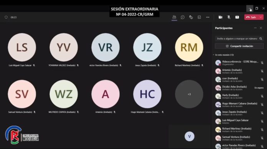Click the WZ avatar tile
The image size is (267, 149).
tap(64, 94)
